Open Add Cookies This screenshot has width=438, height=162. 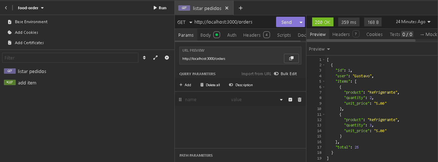click(26, 32)
